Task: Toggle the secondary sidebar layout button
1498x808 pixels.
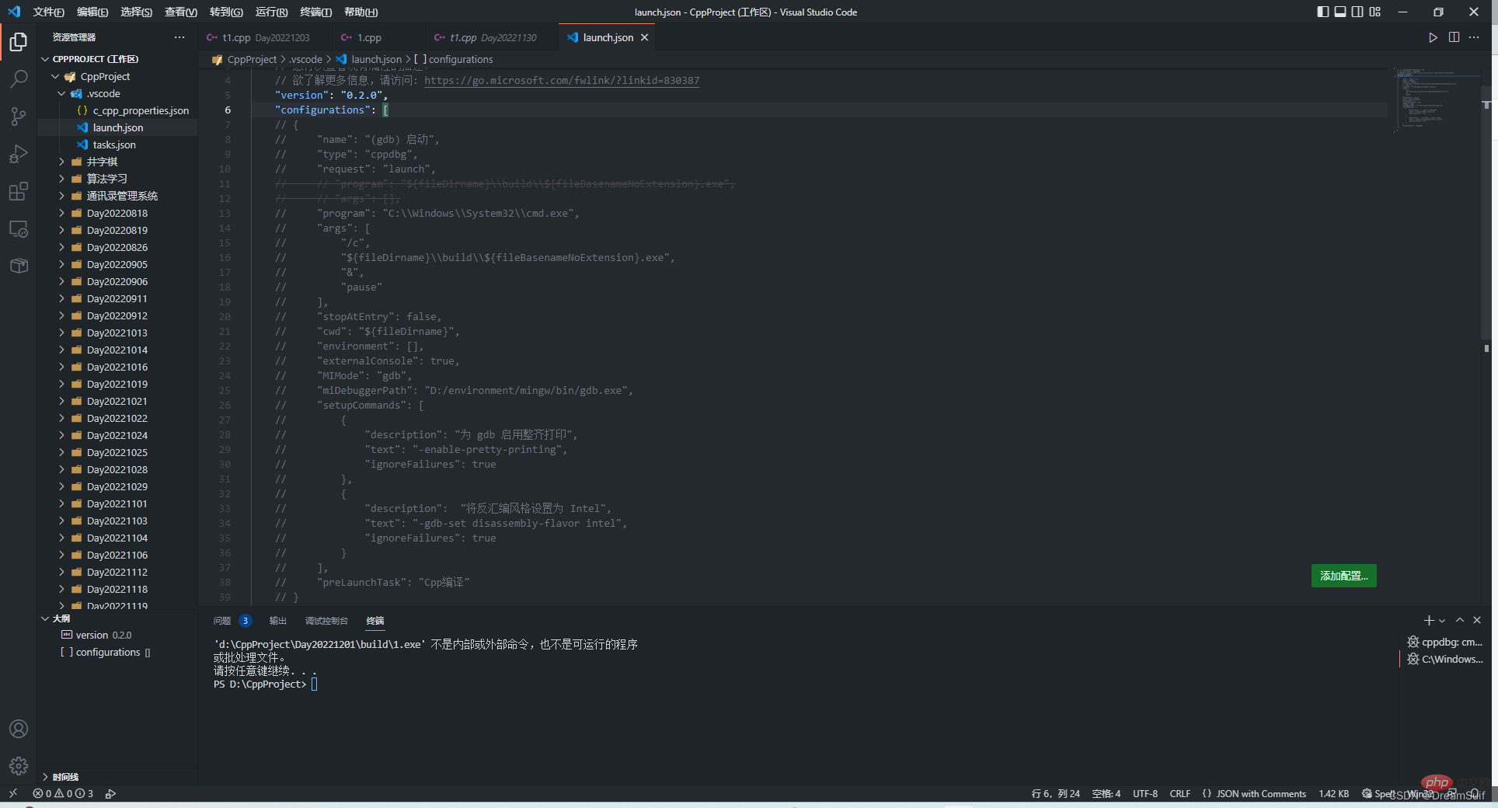Action: point(1357,12)
